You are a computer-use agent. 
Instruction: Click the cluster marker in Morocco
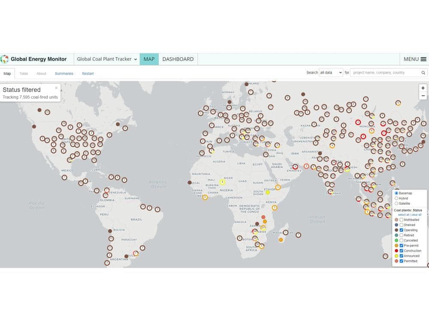click(x=202, y=153)
